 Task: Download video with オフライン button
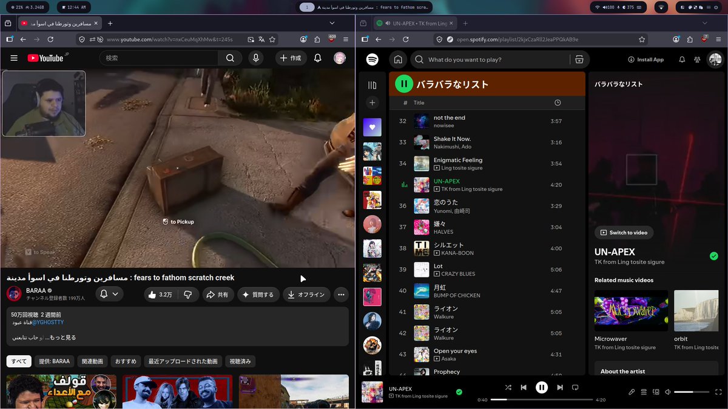pyautogui.click(x=306, y=294)
